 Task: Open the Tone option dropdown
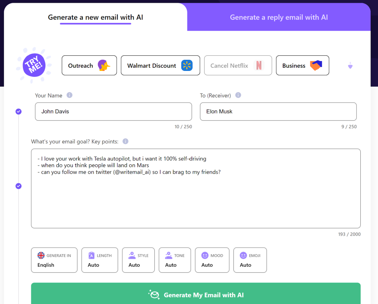(175, 260)
